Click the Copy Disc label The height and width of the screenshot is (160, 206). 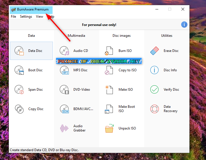click(36, 109)
